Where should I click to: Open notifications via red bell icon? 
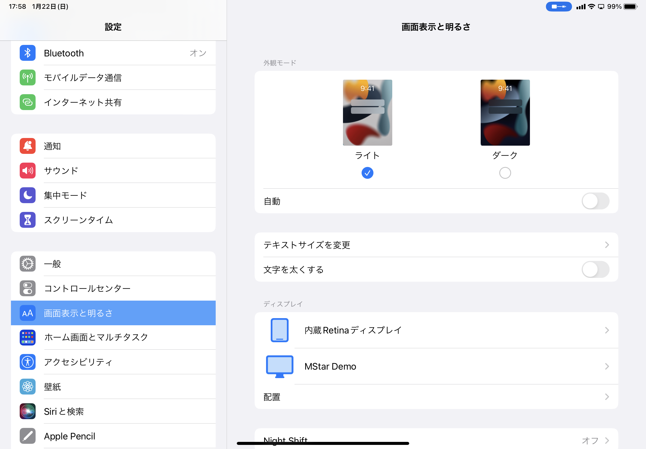tap(28, 146)
